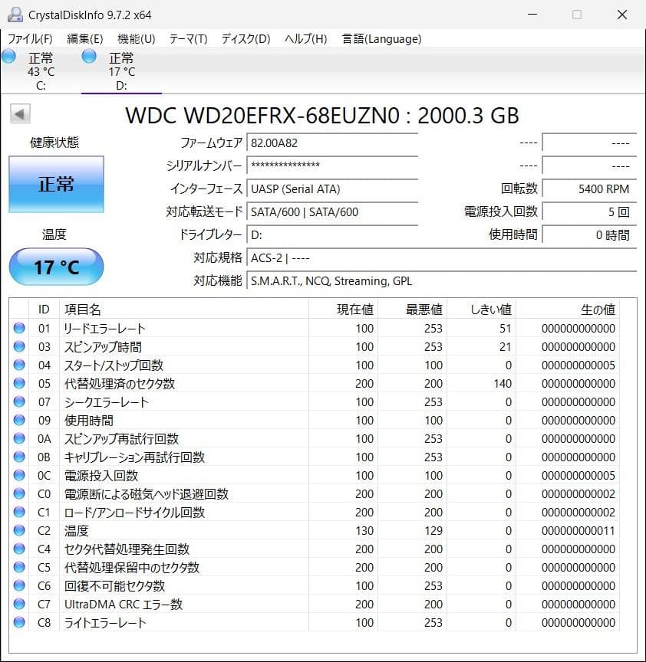
Task: Open the ヘルプ dropdown
Action: pyautogui.click(x=305, y=38)
